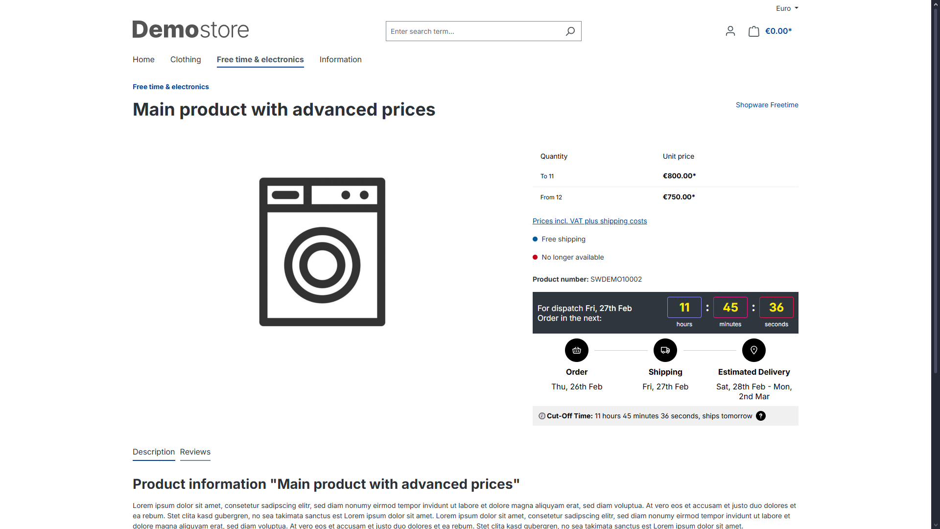
Task: Click the Demostore logo
Action: [x=190, y=30]
